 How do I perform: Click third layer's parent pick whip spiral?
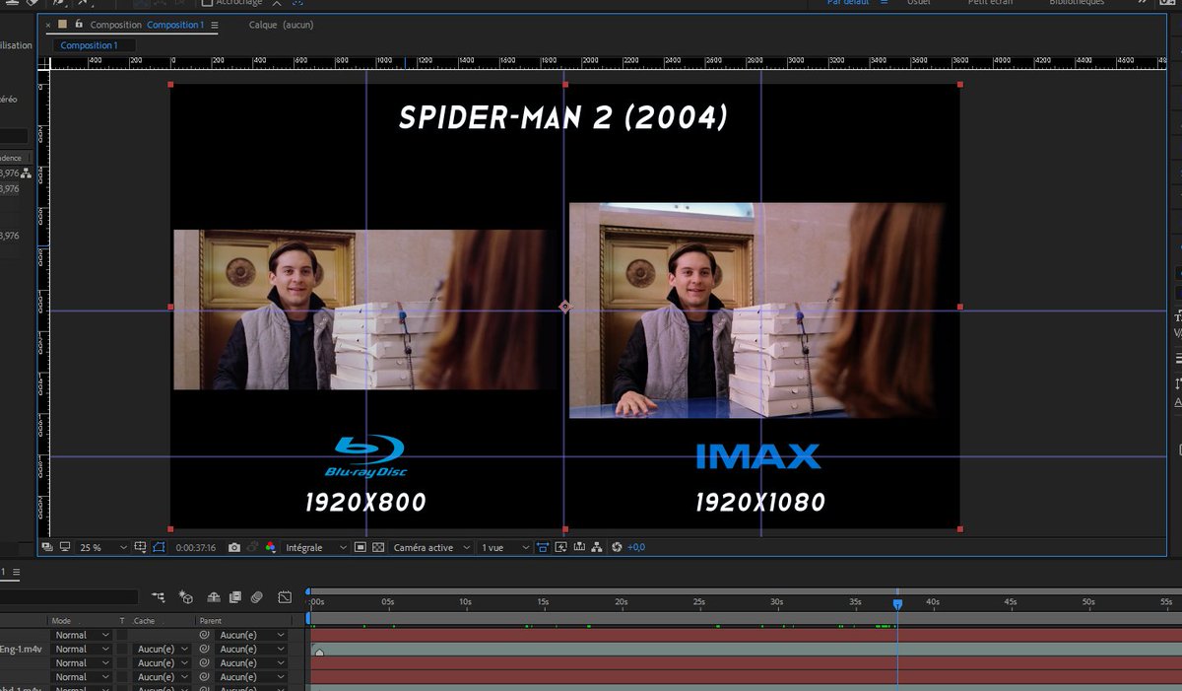point(205,663)
